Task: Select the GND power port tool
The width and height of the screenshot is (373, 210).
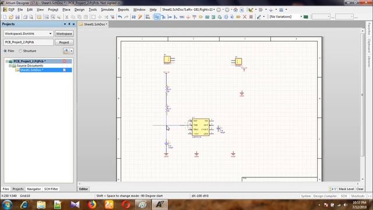Action: coord(188,17)
